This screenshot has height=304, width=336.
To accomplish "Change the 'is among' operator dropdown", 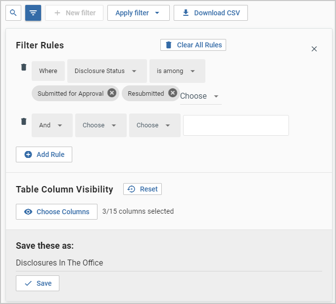I will [177, 71].
